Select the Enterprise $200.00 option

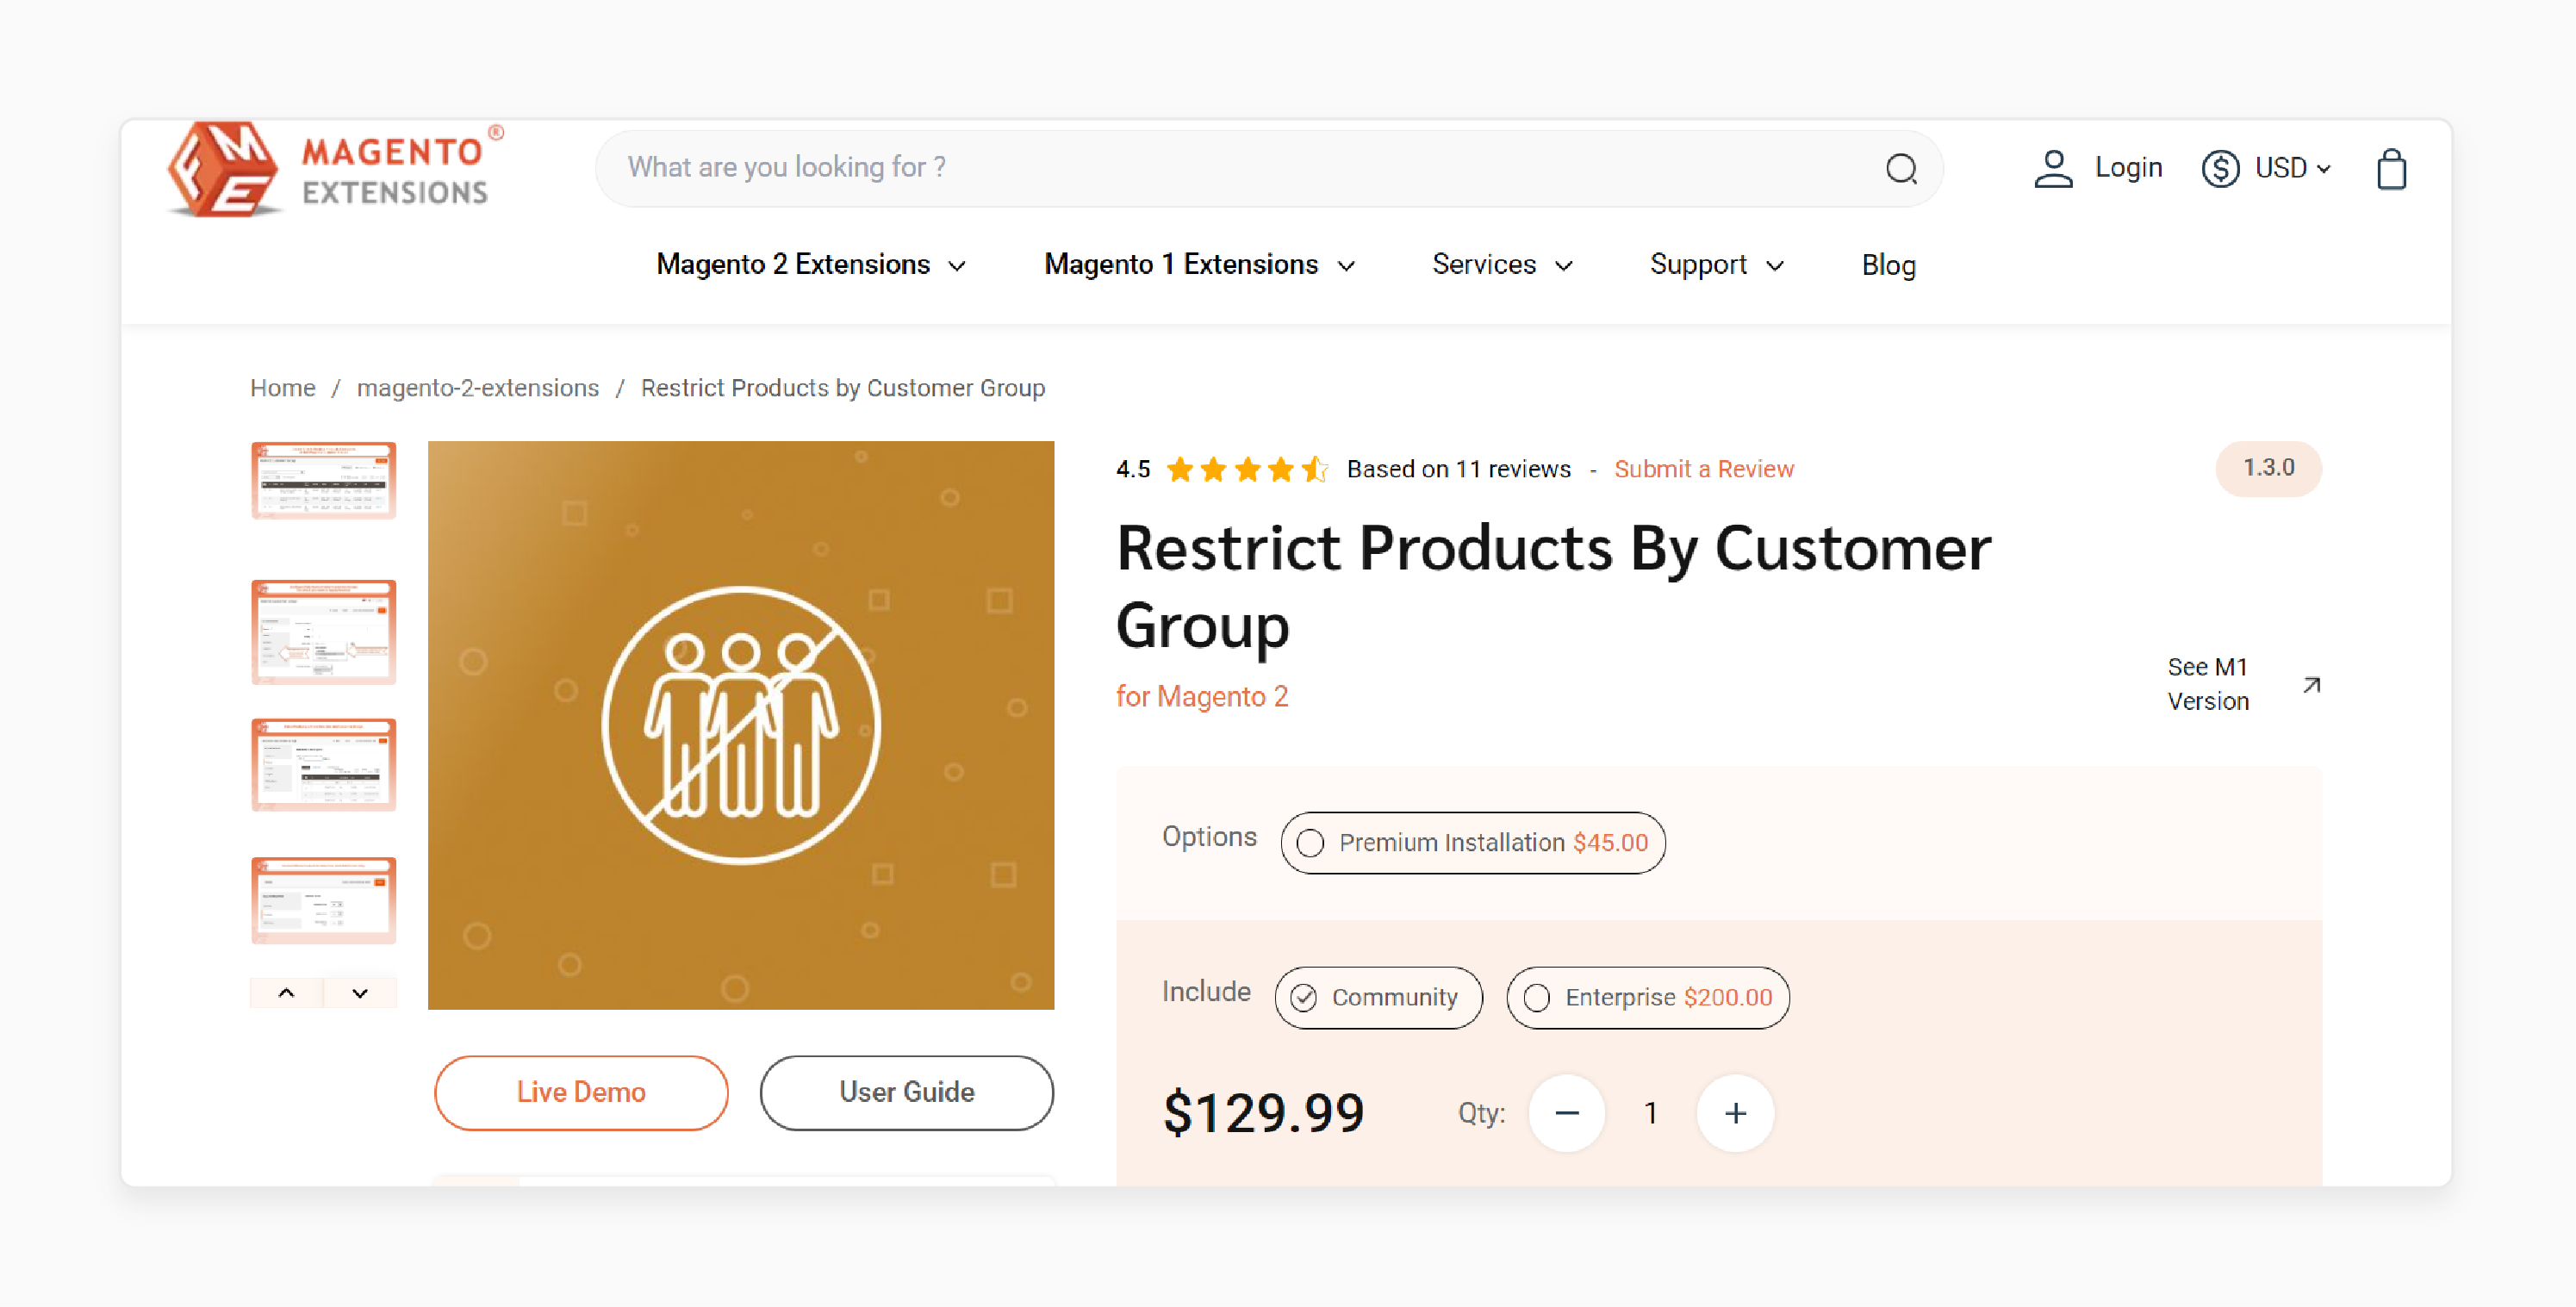[1648, 998]
